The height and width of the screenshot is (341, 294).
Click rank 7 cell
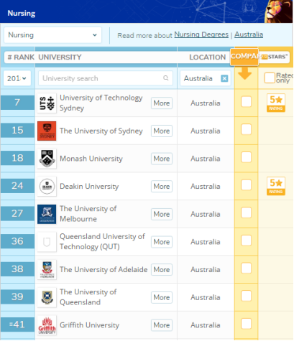(x=17, y=103)
